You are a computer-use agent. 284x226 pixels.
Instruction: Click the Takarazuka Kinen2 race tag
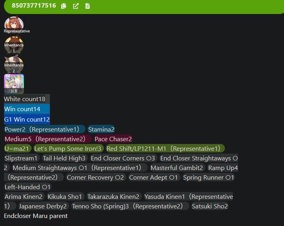point(114,197)
